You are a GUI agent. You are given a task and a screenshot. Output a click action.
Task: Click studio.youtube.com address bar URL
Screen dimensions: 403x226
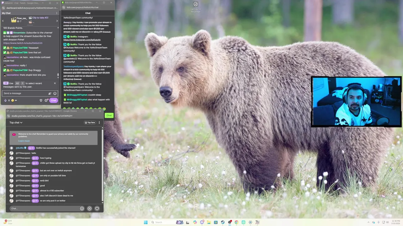click(x=42, y=116)
